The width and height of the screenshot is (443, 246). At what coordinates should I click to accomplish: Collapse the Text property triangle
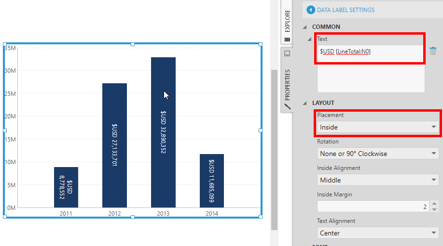tap(310, 39)
